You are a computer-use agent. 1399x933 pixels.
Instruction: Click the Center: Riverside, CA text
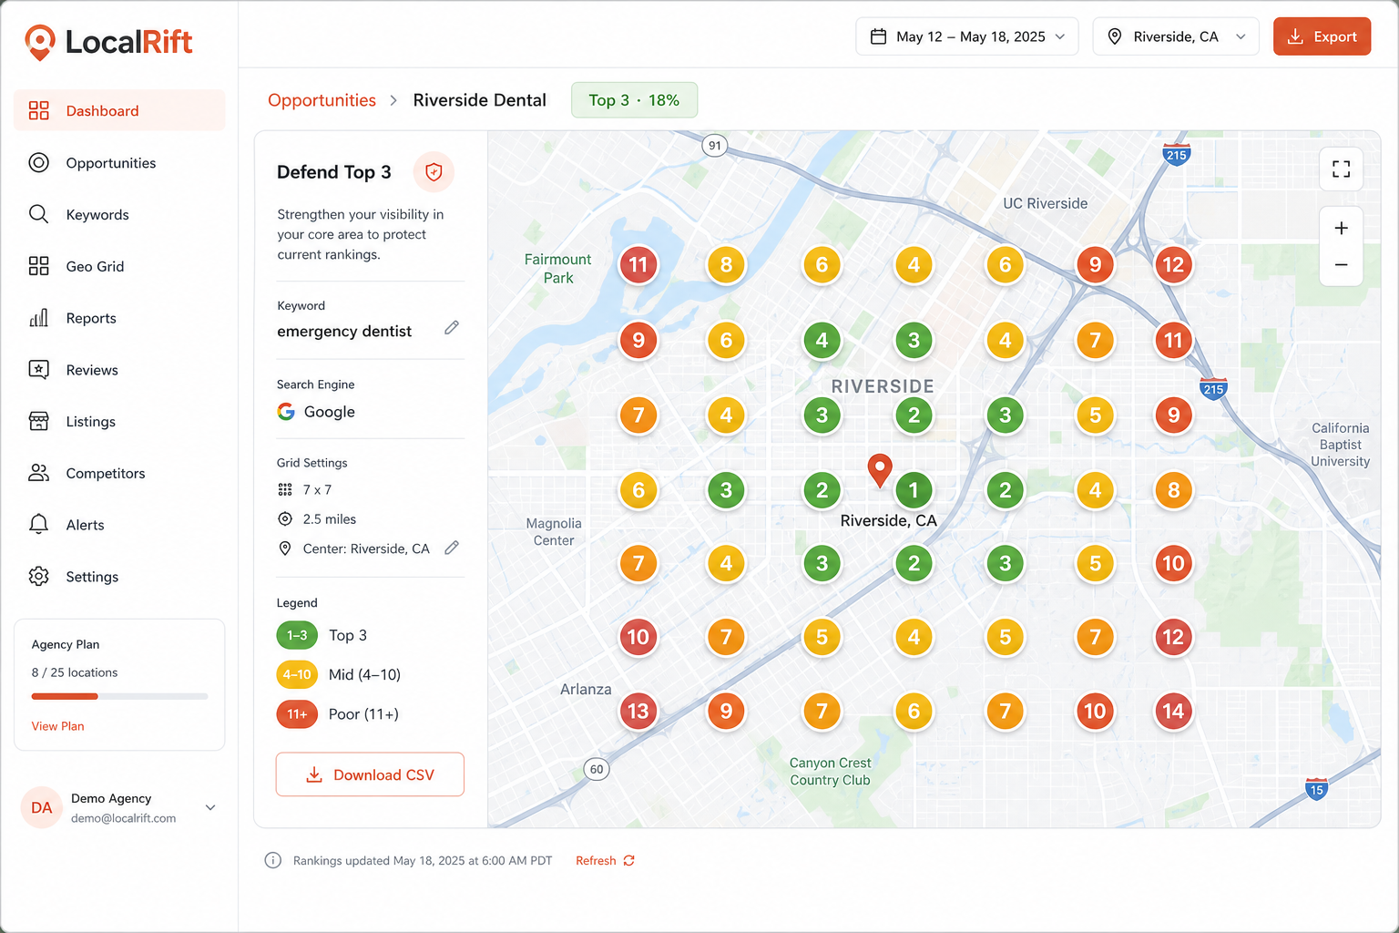click(366, 549)
